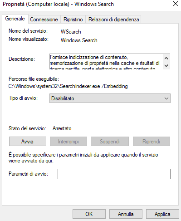
Task: Click the SearchIndexer.exe executable path text
Action: coord(68,86)
